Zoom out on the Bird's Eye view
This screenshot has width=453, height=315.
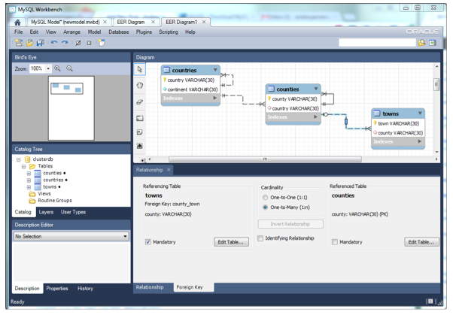[x=69, y=68]
